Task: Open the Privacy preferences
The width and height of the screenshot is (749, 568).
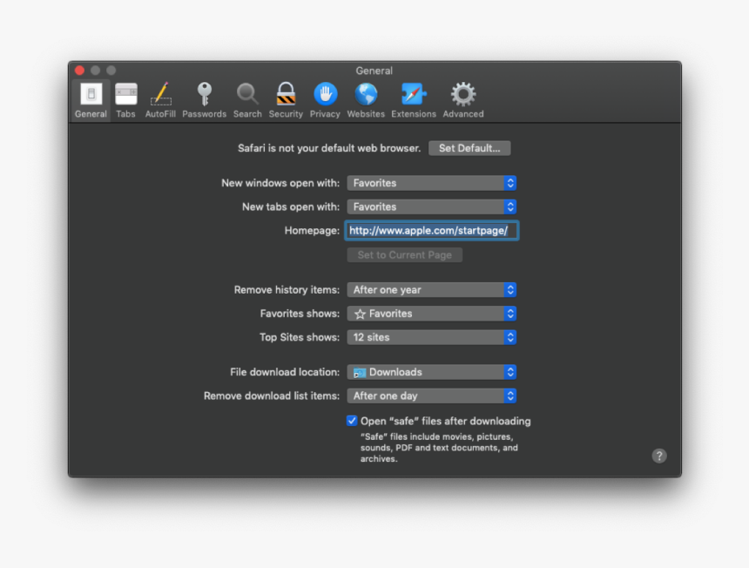Action: (325, 98)
